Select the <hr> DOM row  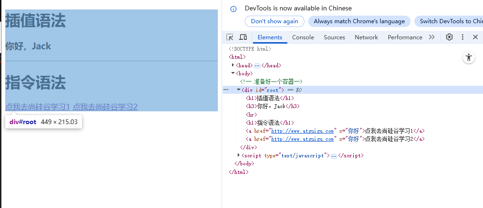click(251, 114)
